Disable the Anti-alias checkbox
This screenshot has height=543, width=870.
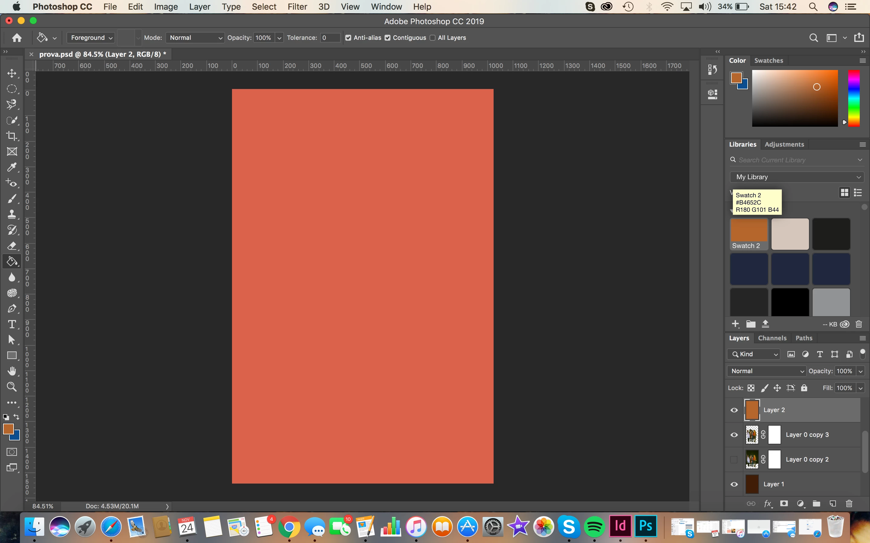click(x=348, y=38)
